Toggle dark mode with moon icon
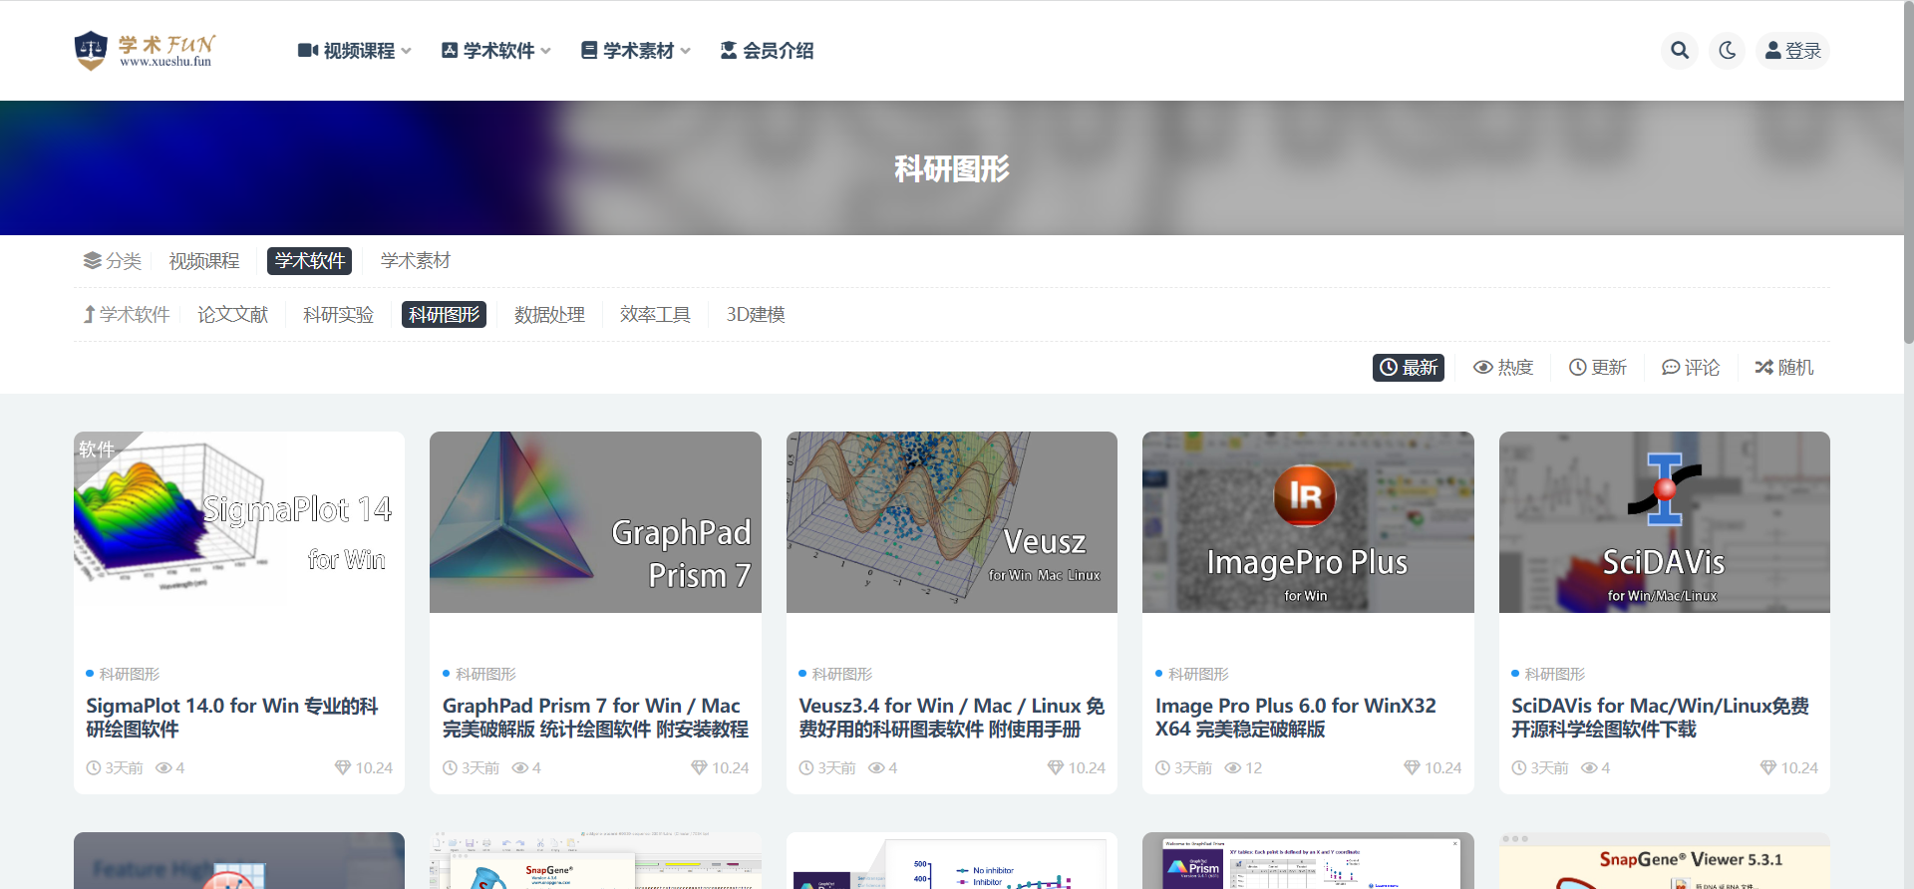The width and height of the screenshot is (1914, 889). tap(1728, 51)
